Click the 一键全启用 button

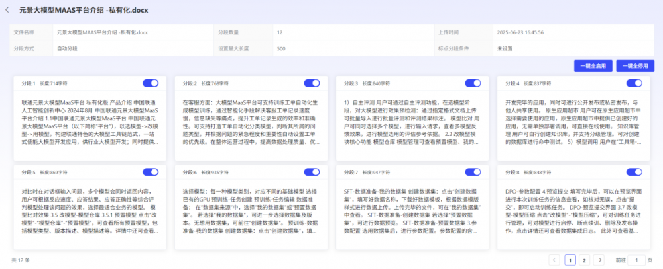(593, 66)
